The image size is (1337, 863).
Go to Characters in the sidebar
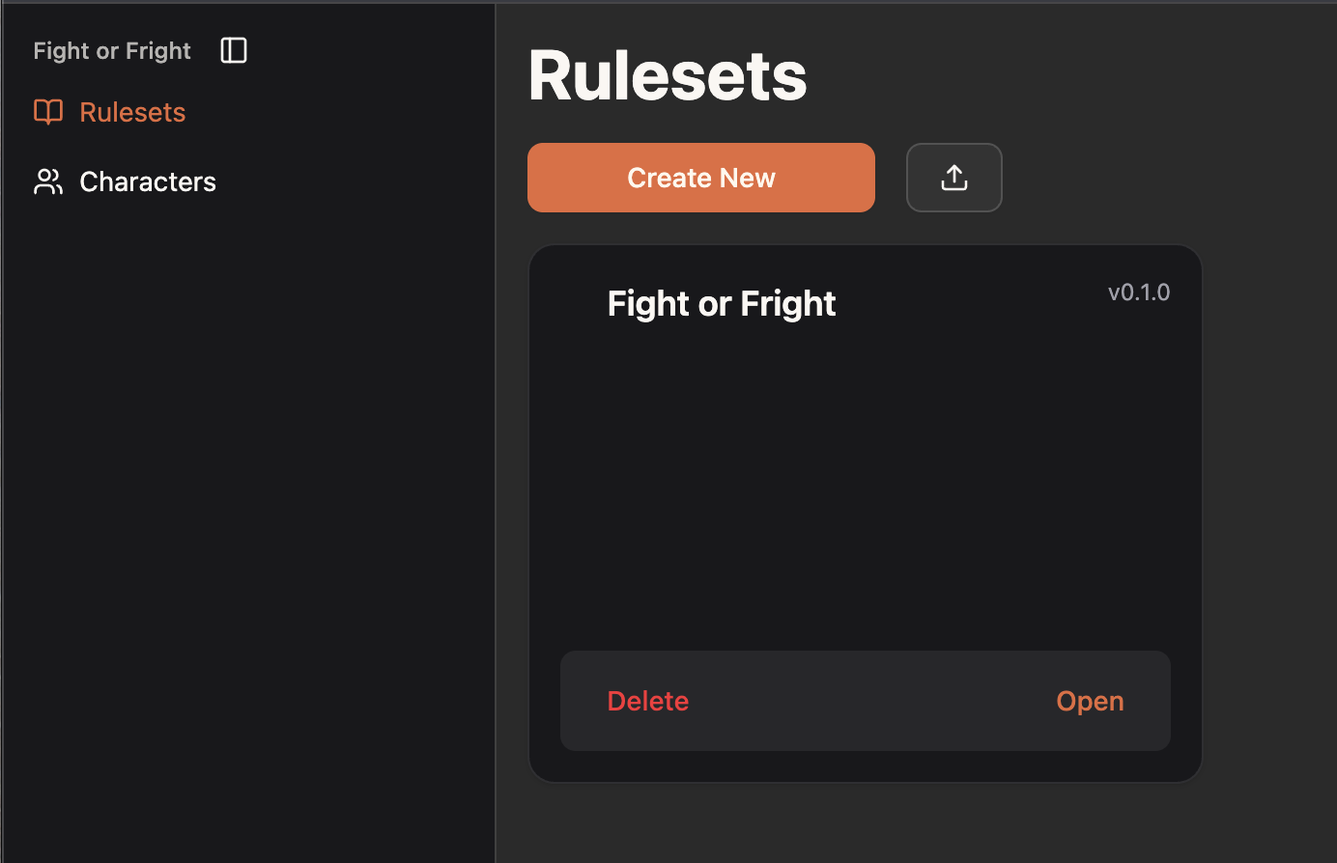(147, 181)
